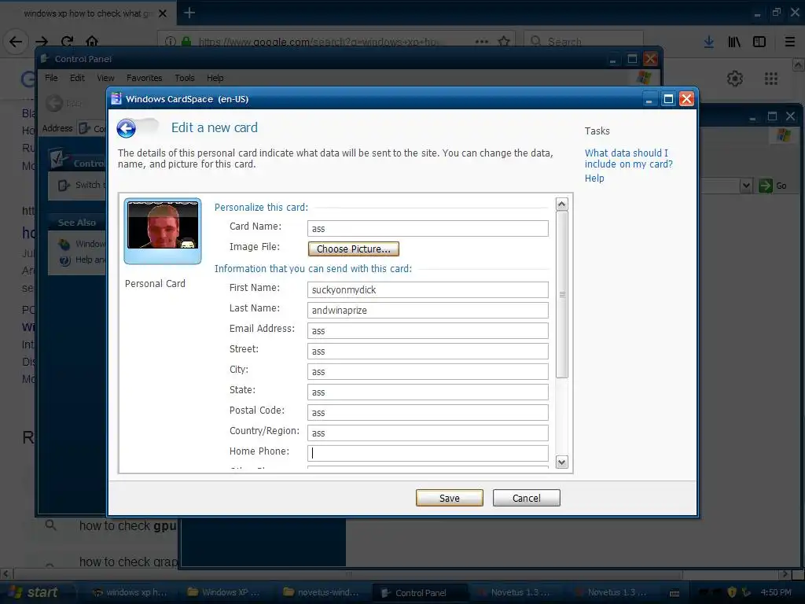805x604 pixels.
Task: Click the Last Name text field
Action: click(x=428, y=310)
